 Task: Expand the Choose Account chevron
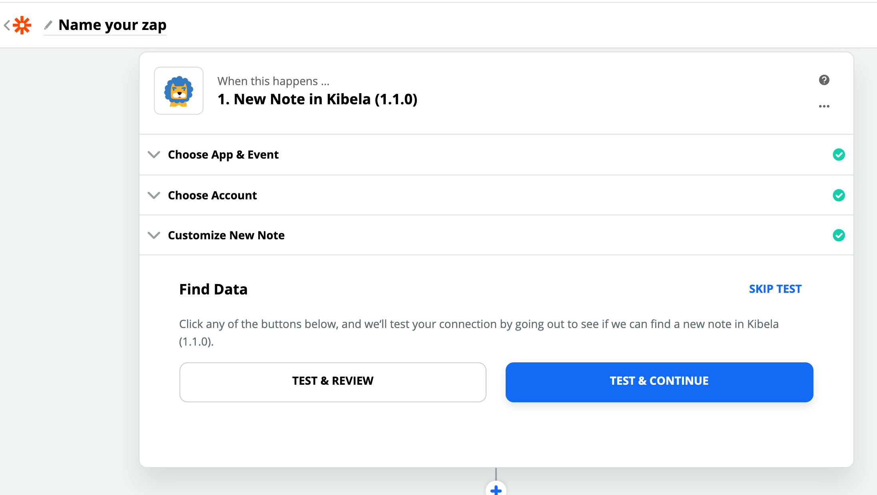[154, 195]
